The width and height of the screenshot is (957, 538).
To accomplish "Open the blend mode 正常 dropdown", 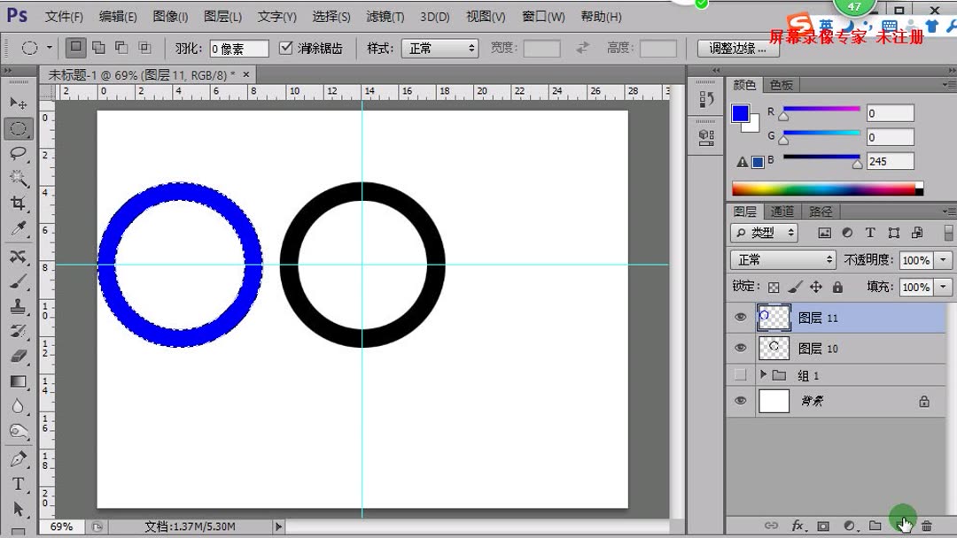I will coord(782,260).
